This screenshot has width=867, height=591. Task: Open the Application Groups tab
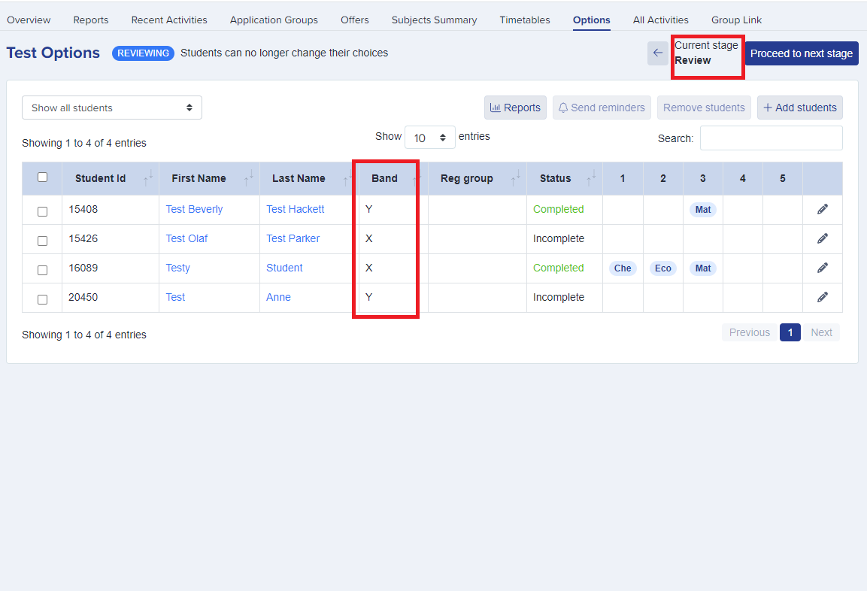274,20
